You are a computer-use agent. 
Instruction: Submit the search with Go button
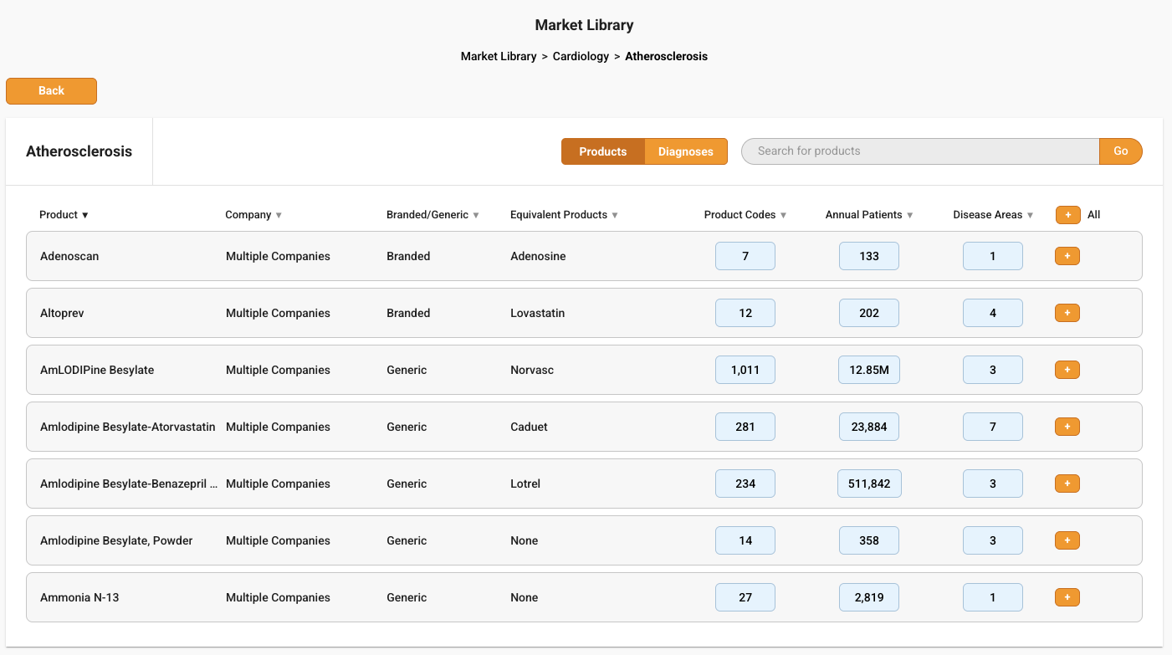tap(1121, 151)
